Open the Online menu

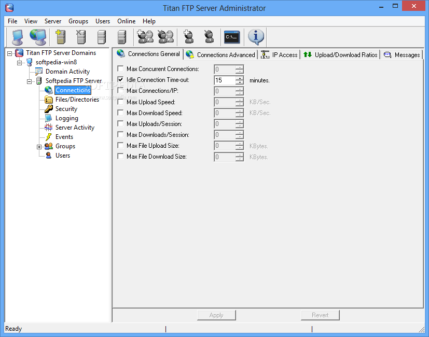coord(126,21)
